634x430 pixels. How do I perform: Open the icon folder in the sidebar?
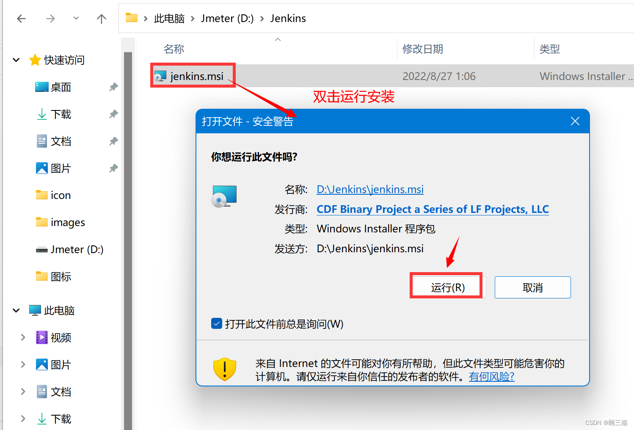click(61, 195)
